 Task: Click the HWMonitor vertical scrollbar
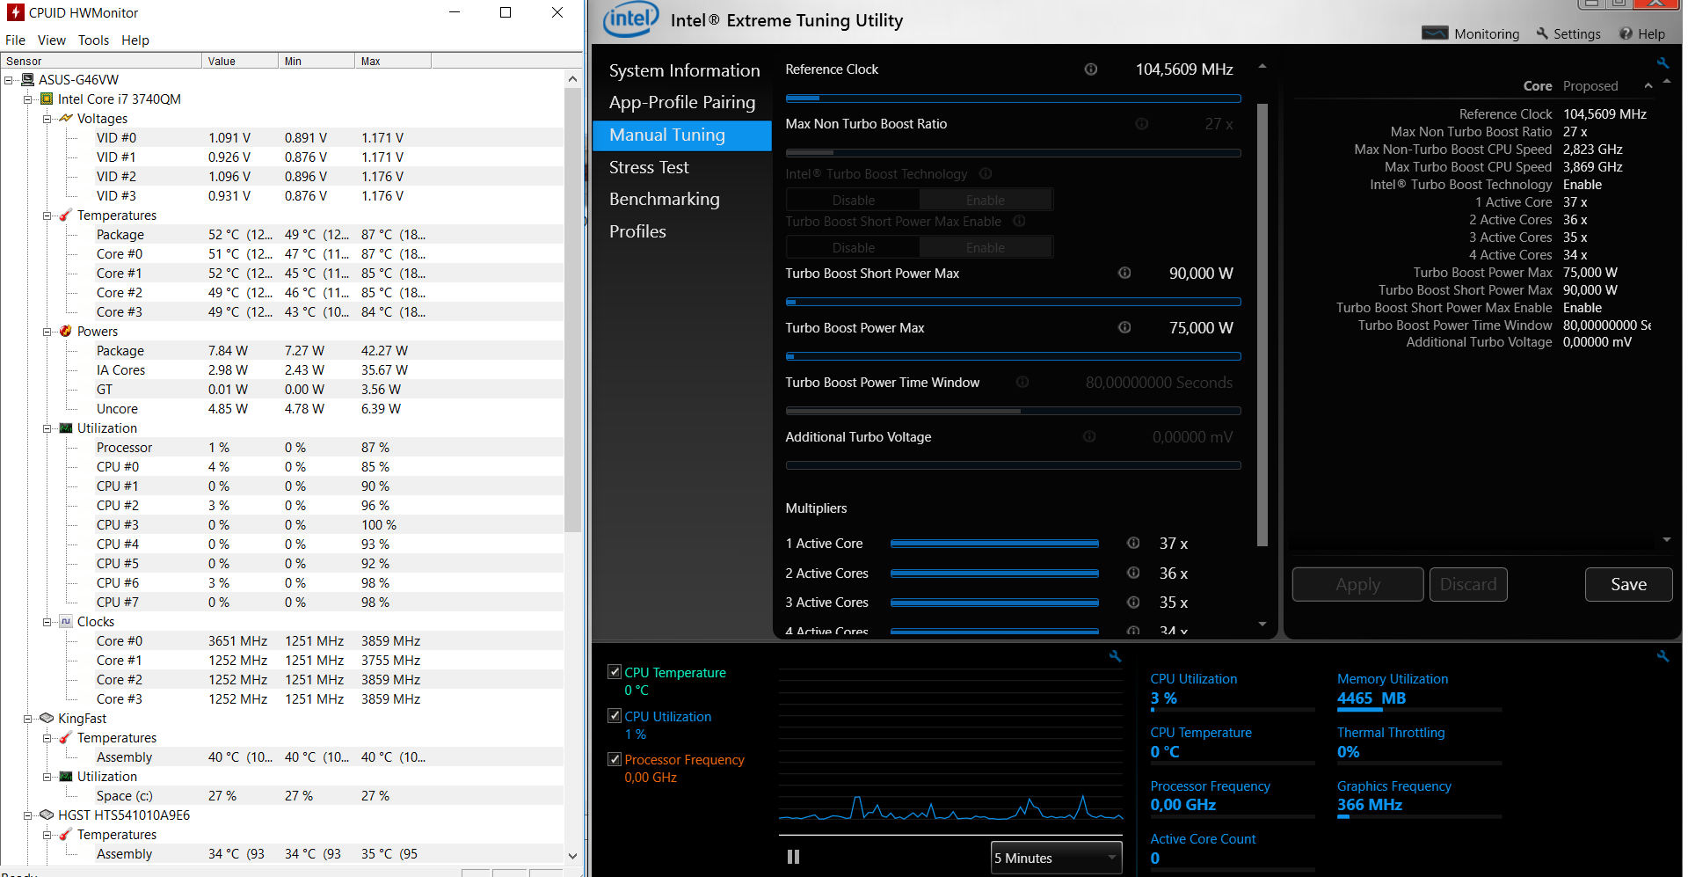point(572,308)
